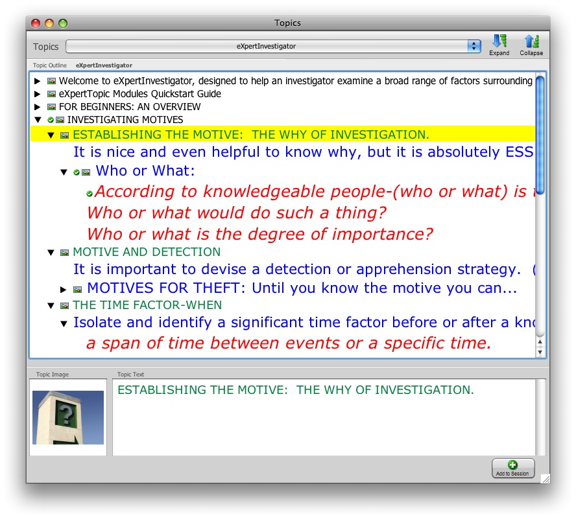Click image icon beside Welcome to eXpertInvestigator
The height and width of the screenshot is (519, 576).
[51, 81]
